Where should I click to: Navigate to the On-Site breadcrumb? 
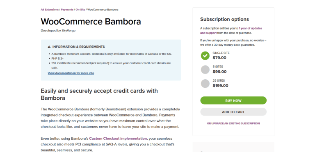tap(80, 9)
